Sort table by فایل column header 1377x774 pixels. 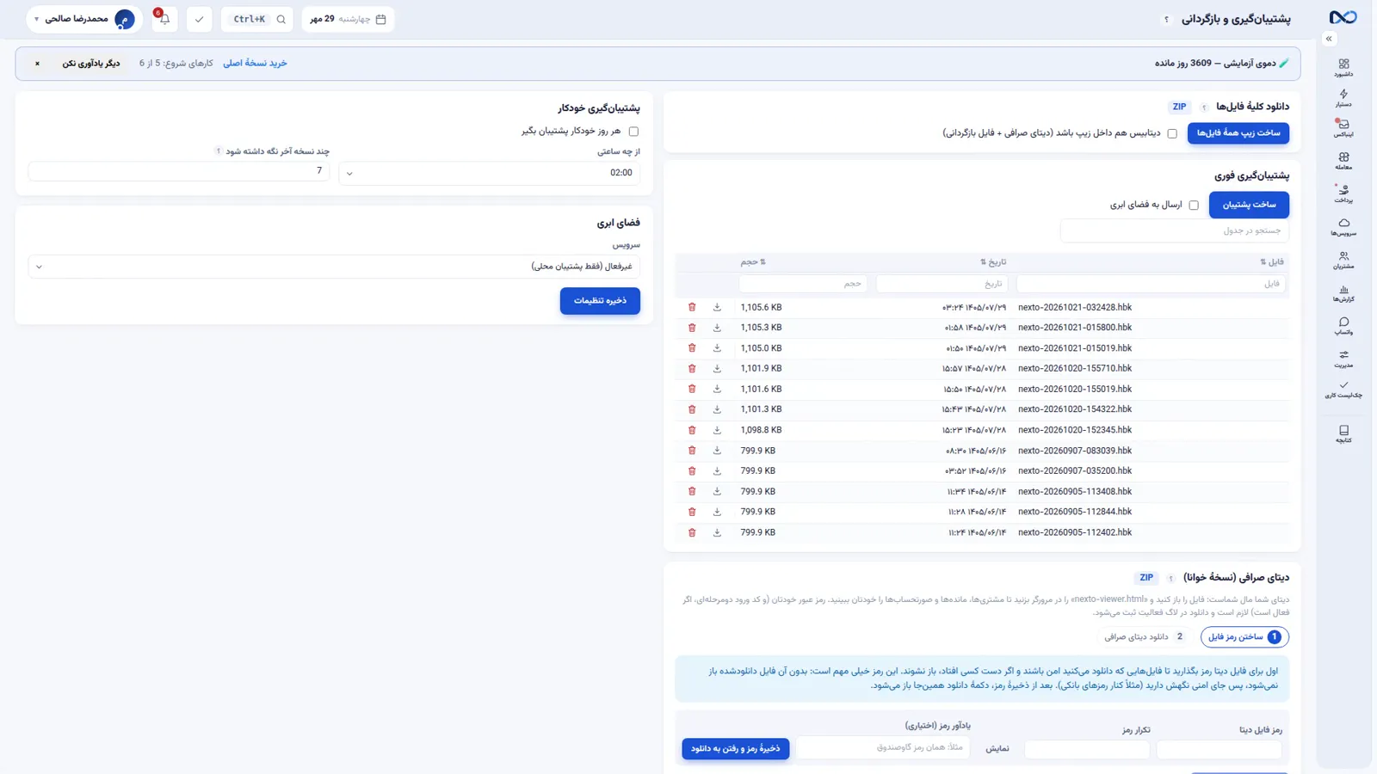click(1271, 262)
